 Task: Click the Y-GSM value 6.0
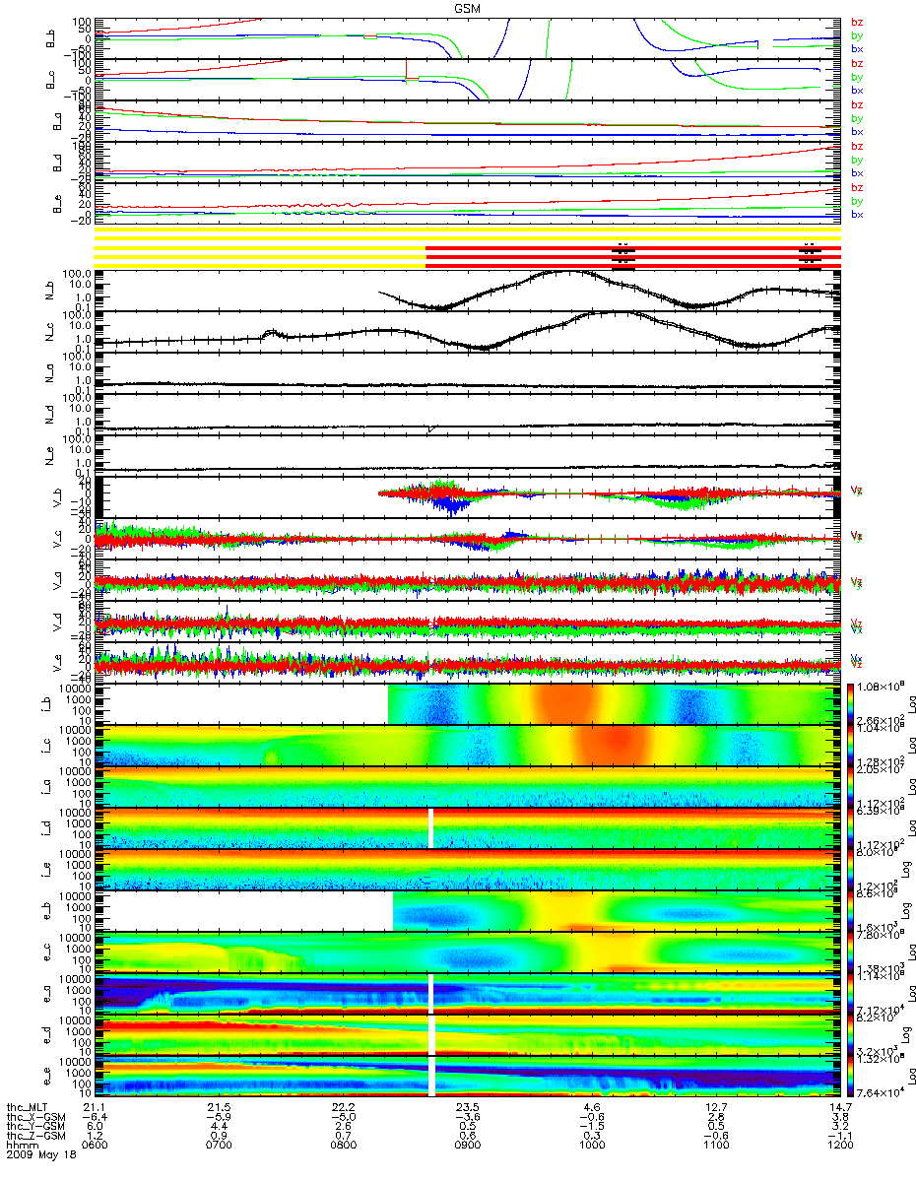(94, 1128)
